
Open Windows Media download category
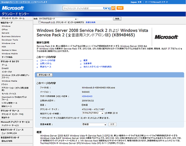click(9, 81)
